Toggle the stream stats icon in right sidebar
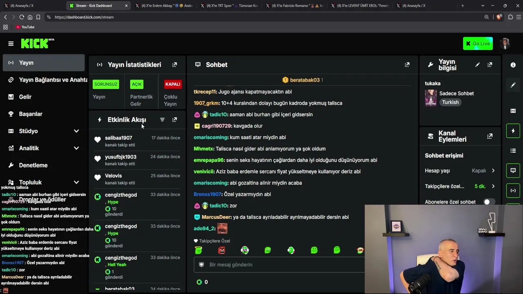 coord(513,190)
